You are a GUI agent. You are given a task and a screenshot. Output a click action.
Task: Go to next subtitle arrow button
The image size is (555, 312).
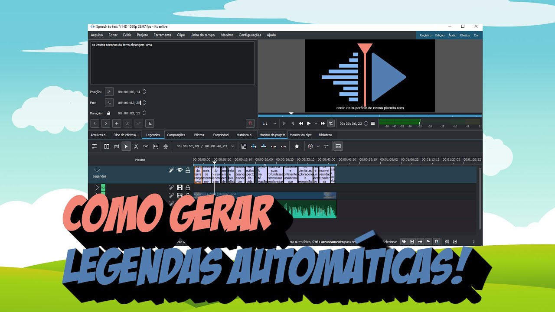tap(105, 123)
